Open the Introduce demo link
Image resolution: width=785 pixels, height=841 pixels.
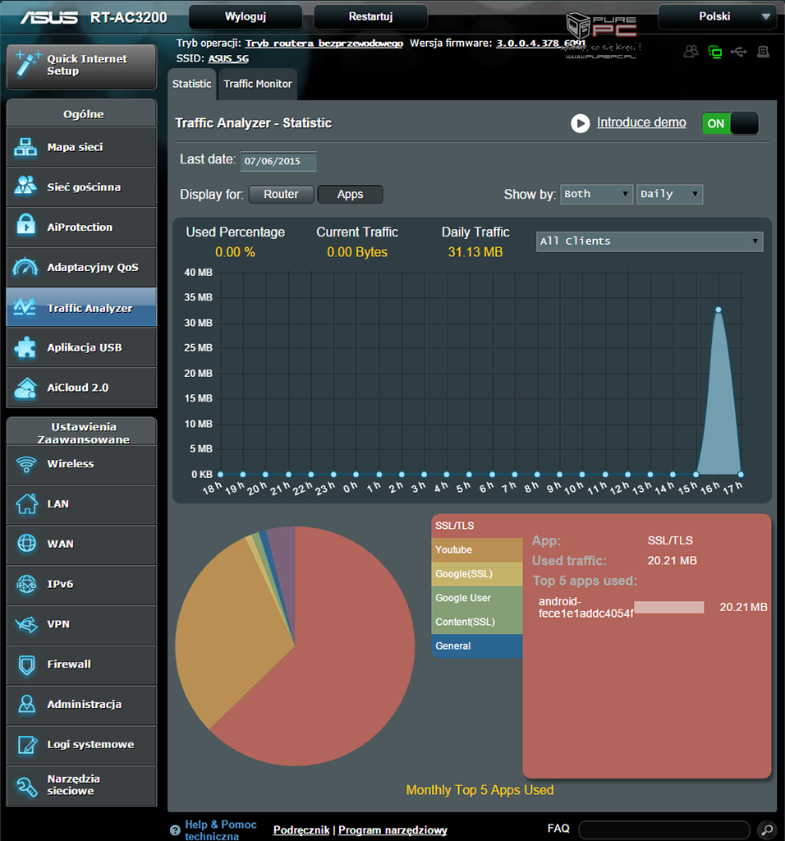(641, 122)
